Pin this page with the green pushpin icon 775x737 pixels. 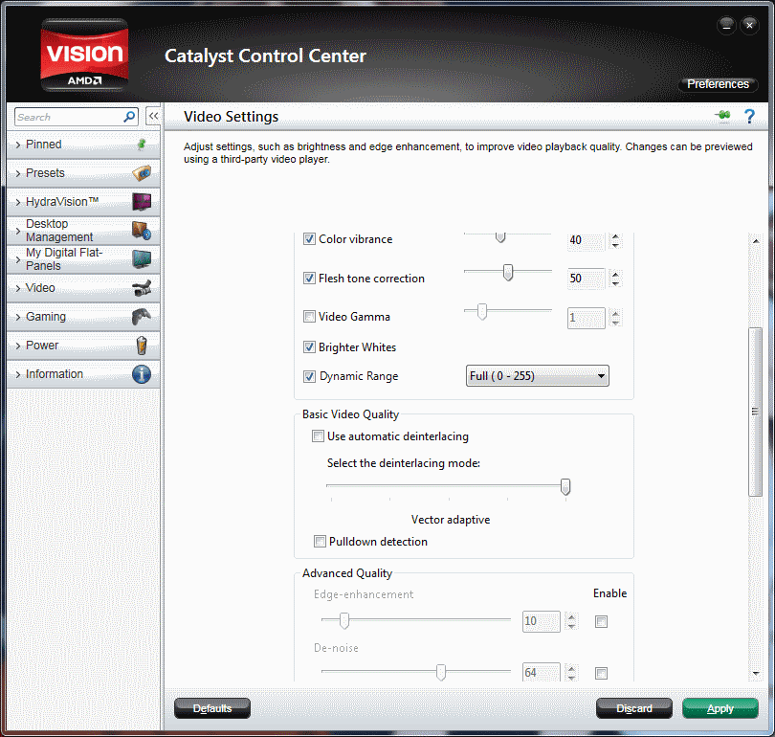[723, 116]
